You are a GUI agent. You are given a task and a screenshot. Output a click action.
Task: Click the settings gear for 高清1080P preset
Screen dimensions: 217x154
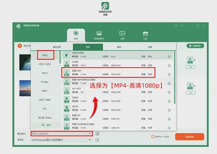click(169, 74)
